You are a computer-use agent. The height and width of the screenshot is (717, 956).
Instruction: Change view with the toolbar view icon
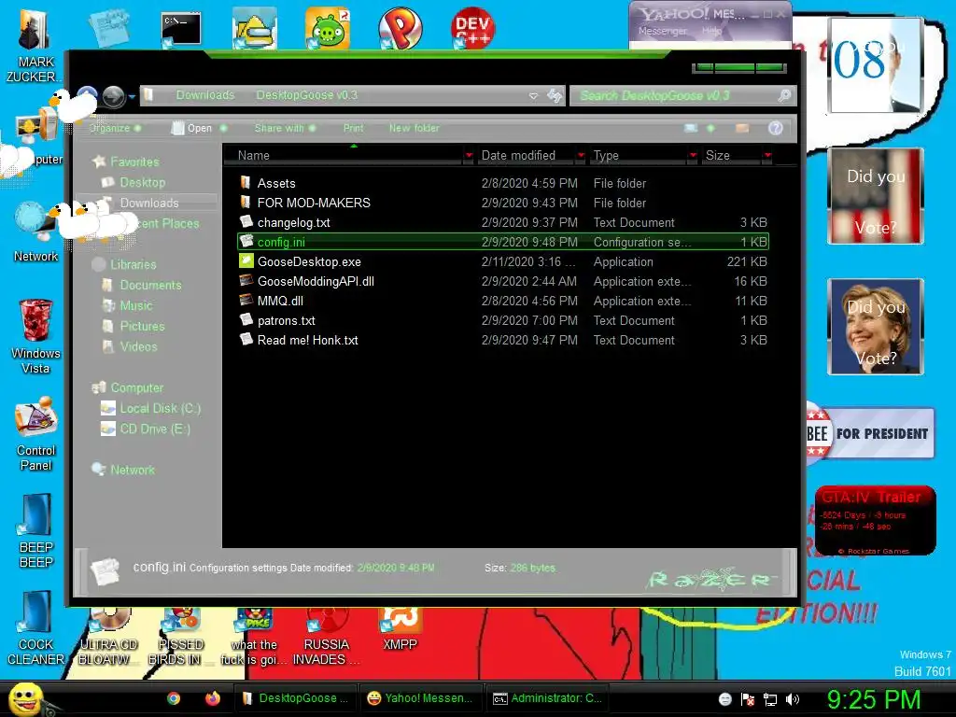691,128
